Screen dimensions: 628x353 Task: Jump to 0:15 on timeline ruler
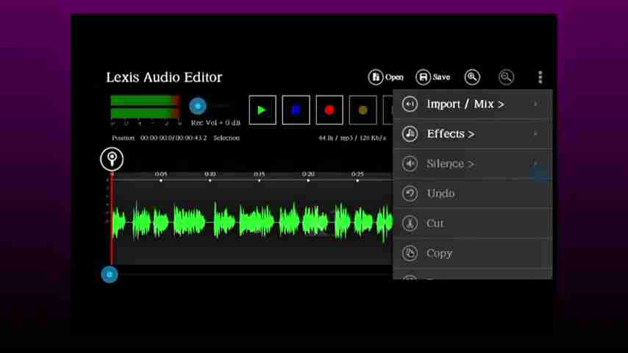pos(259,174)
